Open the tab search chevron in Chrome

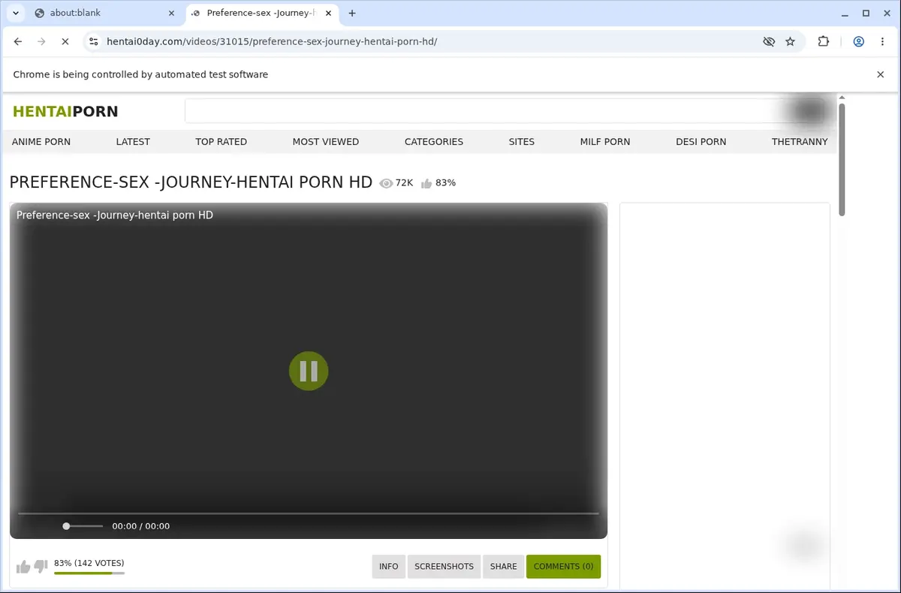[x=16, y=13]
